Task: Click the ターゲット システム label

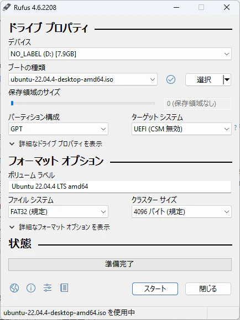Action: pyautogui.click(x=157, y=117)
